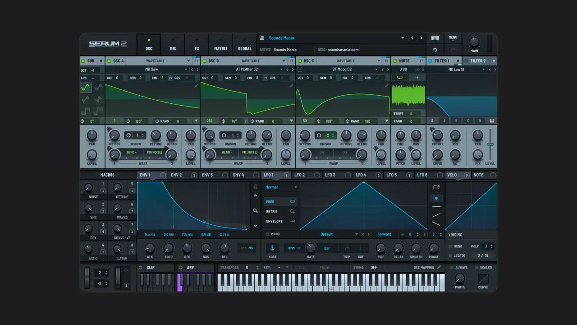Click the anchor HOST icon in LFO section
This screenshot has width=577, height=325.
[272, 248]
